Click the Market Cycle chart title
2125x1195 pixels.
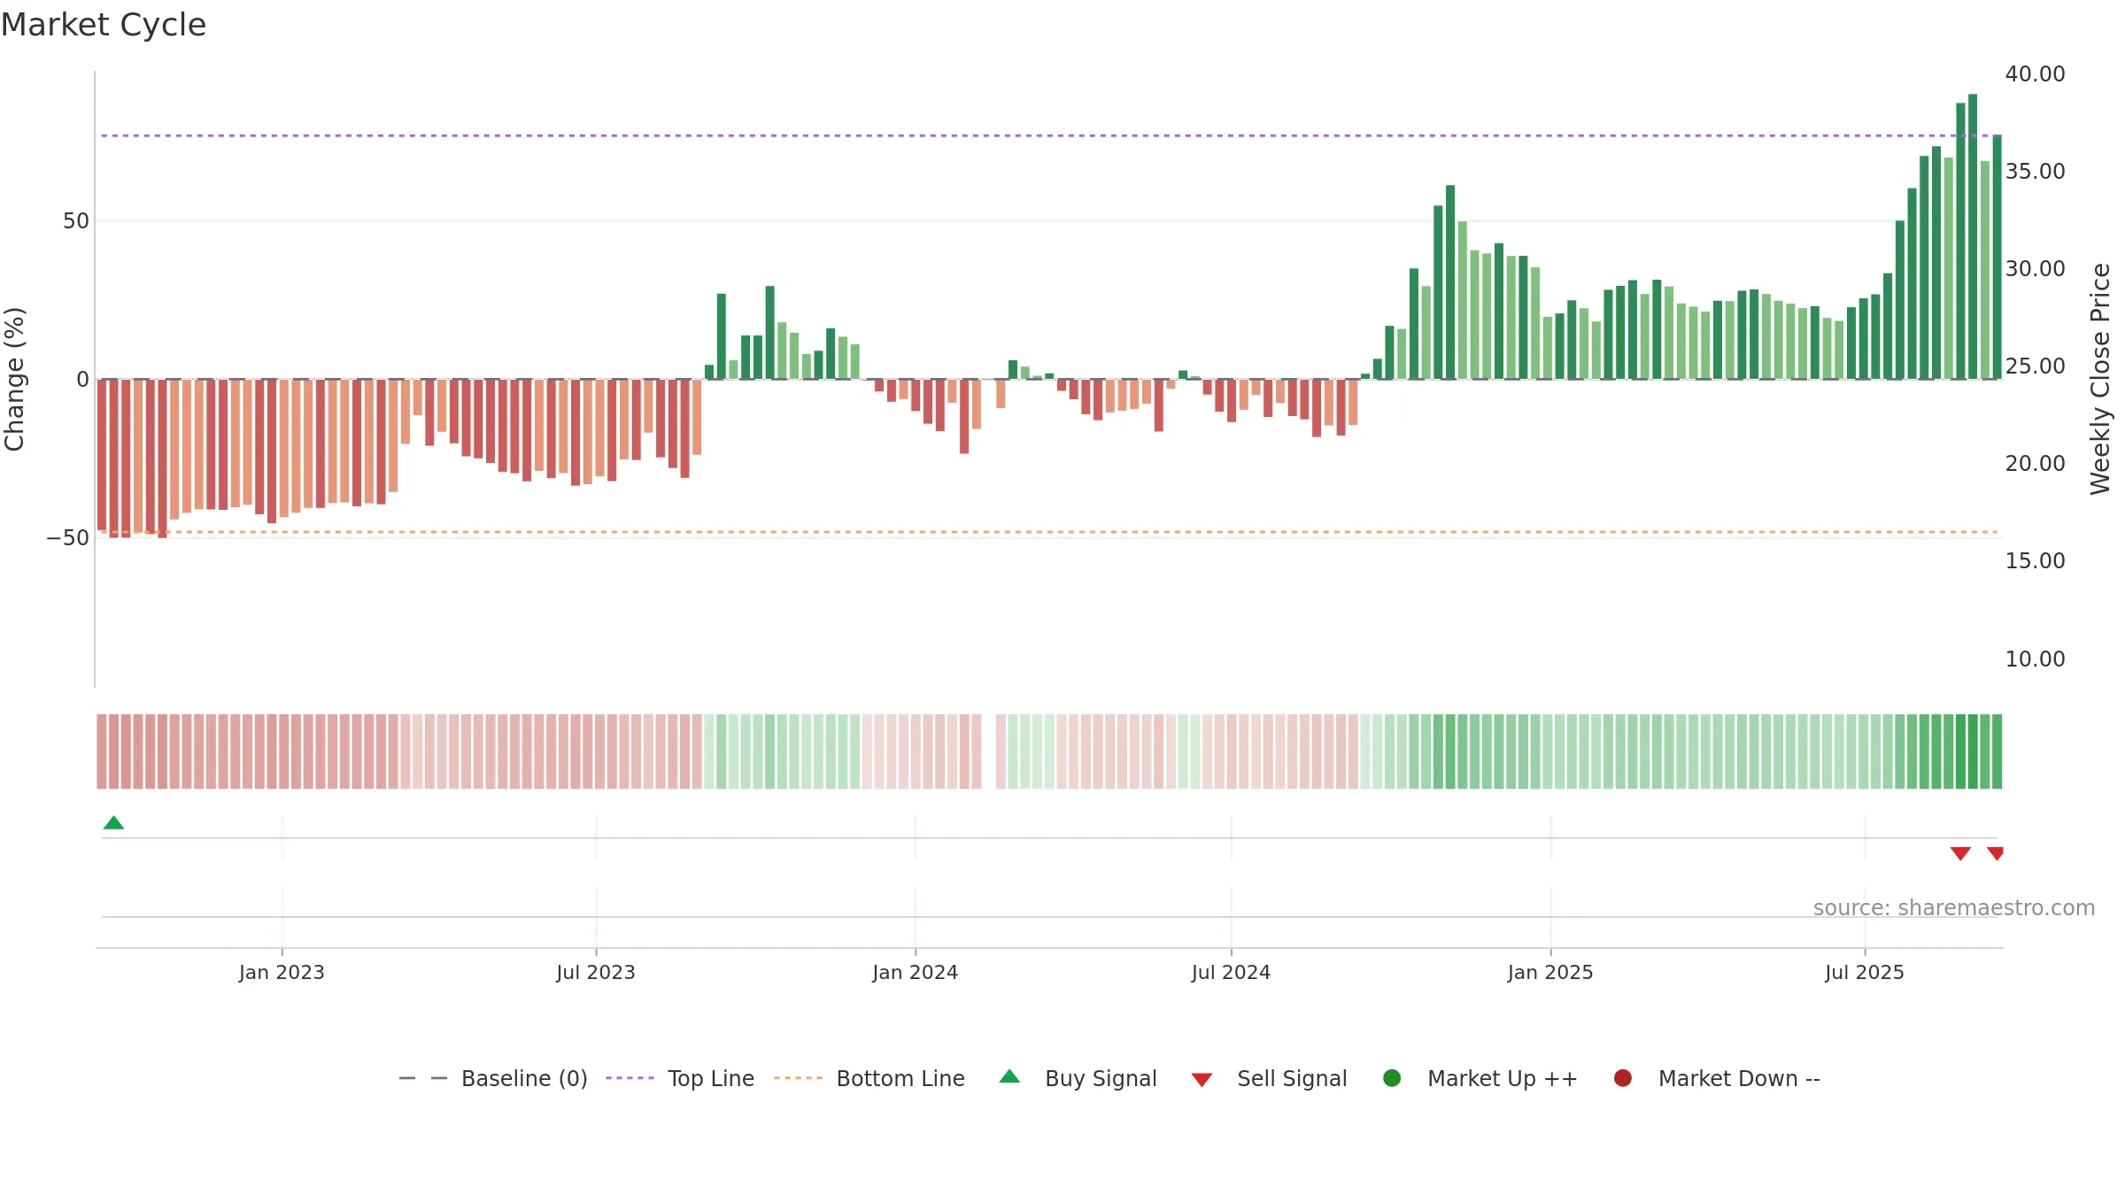(x=104, y=25)
